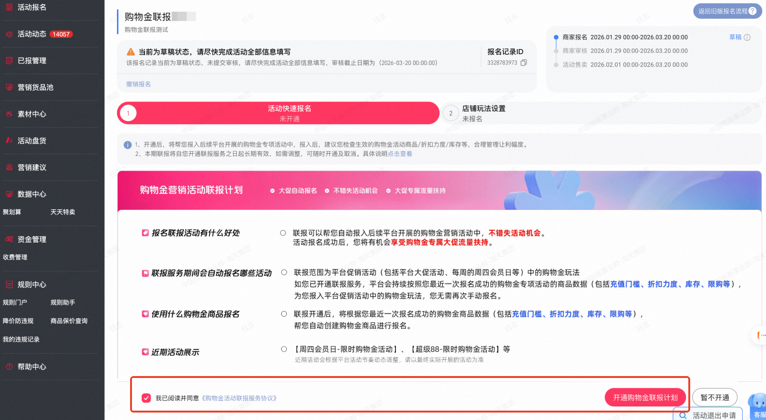Click the 活动动态 speaker icon
766x420 pixels.
click(9, 34)
